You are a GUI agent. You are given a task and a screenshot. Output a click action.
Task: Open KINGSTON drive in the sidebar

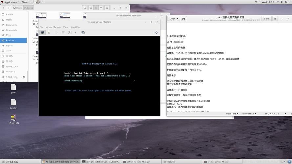[x=11, y=77]
